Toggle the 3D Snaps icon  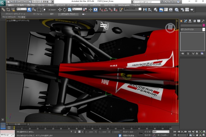tap(101, 10)
